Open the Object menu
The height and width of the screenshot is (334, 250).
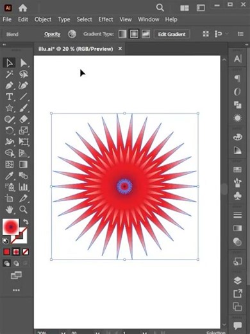(43, 19)
